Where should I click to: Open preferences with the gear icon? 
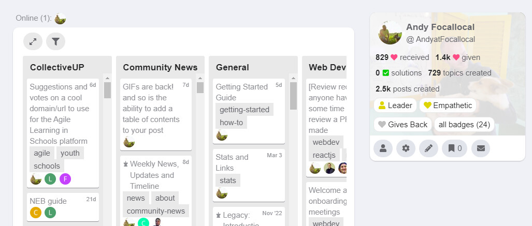406,148
